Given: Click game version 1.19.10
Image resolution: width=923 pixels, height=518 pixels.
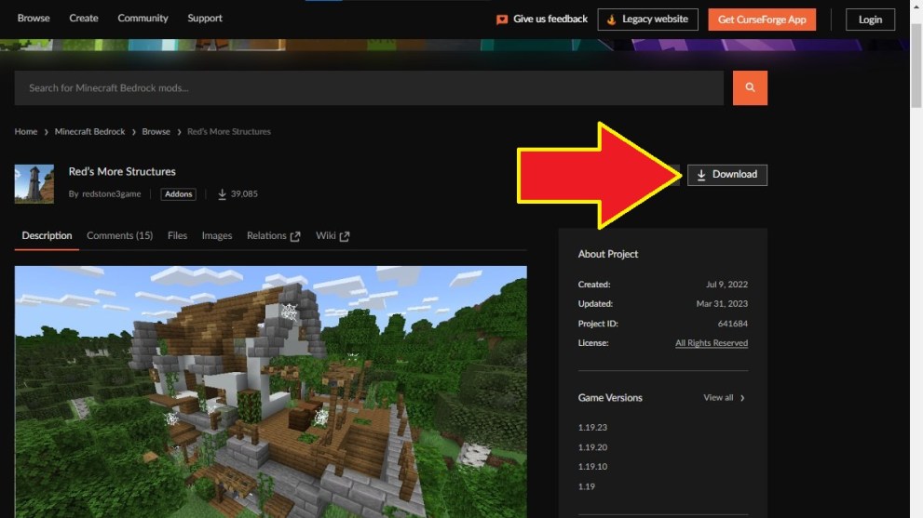Looking at the screenshot, I should click(592, 467).
